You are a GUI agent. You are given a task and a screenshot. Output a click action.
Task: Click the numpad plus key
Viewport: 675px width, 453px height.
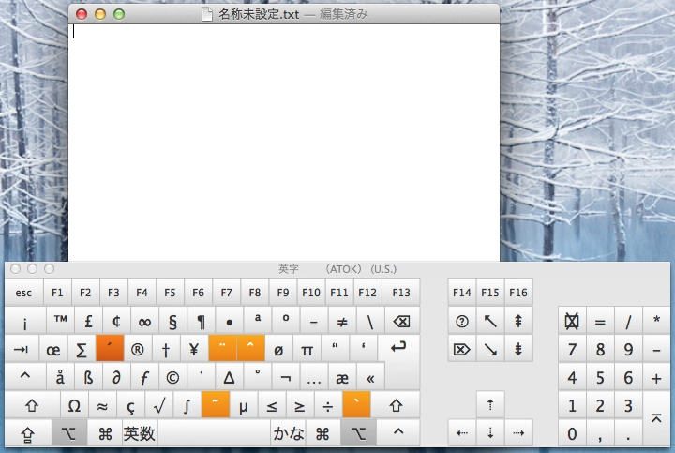coord(656,377)
